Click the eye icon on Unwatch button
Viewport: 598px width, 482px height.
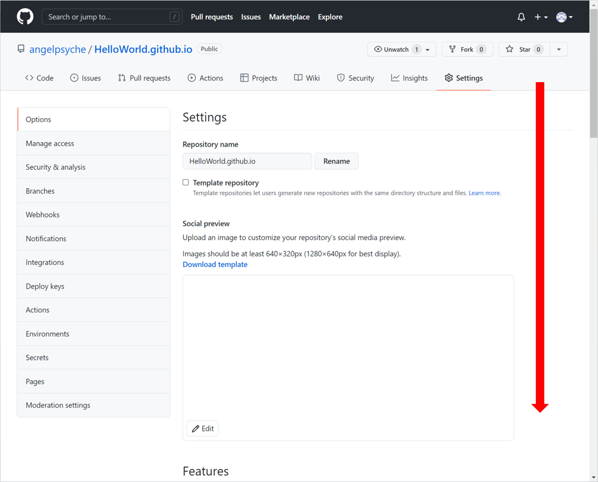pos(378,49)
